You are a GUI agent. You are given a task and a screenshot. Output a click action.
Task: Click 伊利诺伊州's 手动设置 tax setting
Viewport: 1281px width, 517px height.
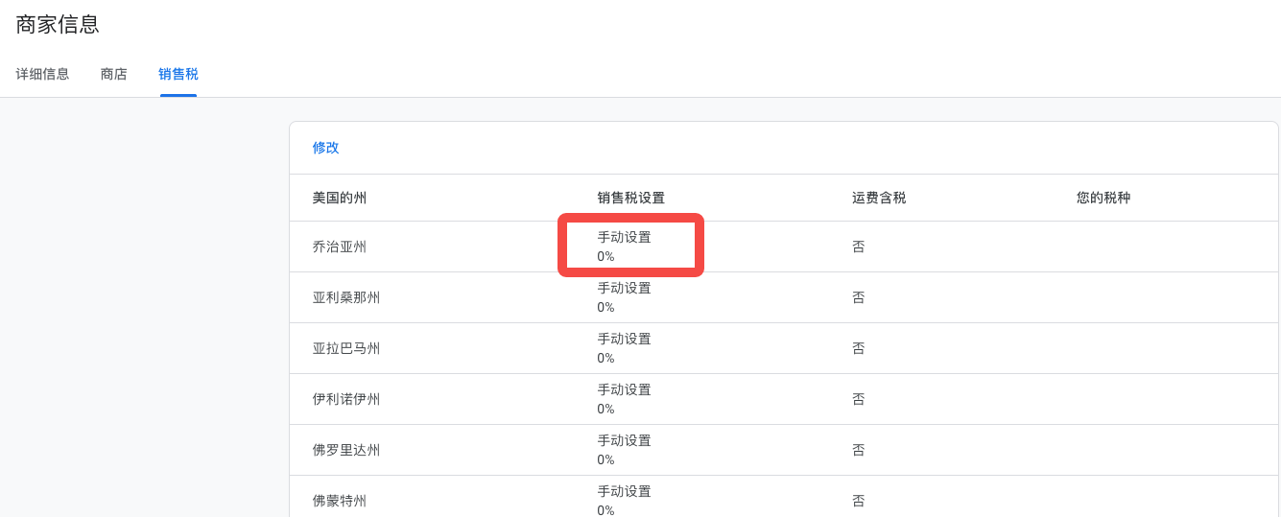[x=624, y=389]
